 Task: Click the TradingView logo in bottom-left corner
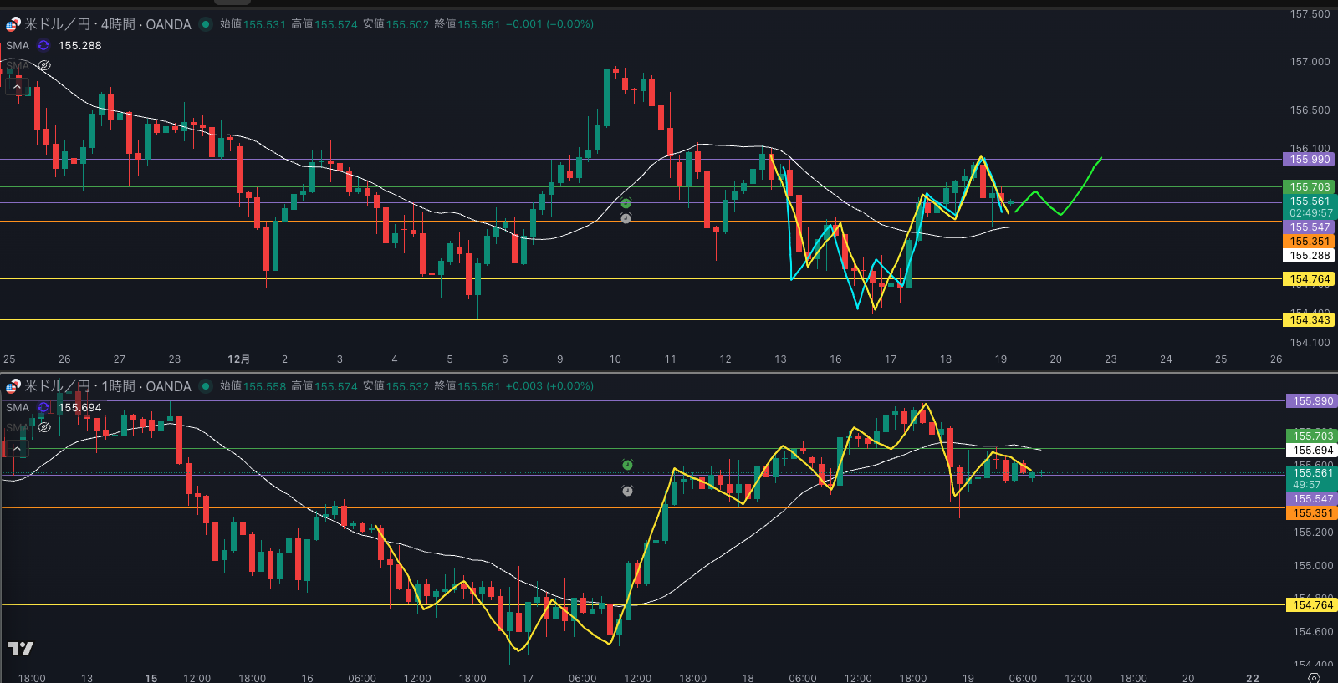click(x=21, y=648)
